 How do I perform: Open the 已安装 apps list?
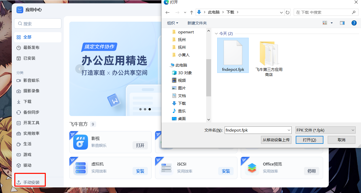38,58
